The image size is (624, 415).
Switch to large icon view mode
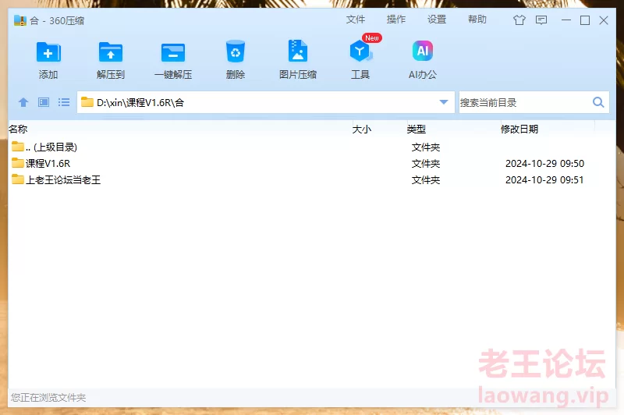tap(44, 103)
